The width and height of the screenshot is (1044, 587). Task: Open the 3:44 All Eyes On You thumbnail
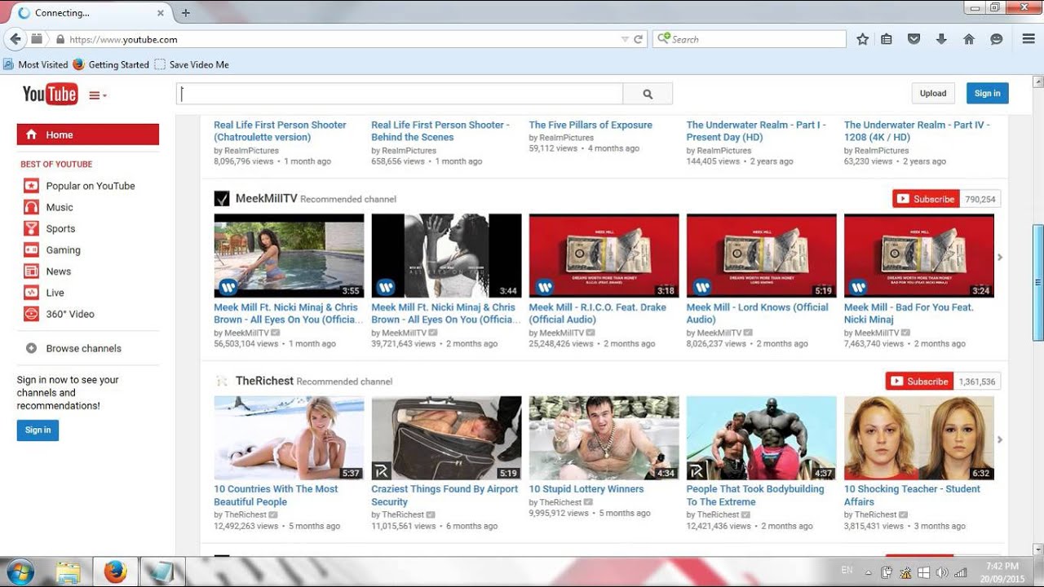446,256
